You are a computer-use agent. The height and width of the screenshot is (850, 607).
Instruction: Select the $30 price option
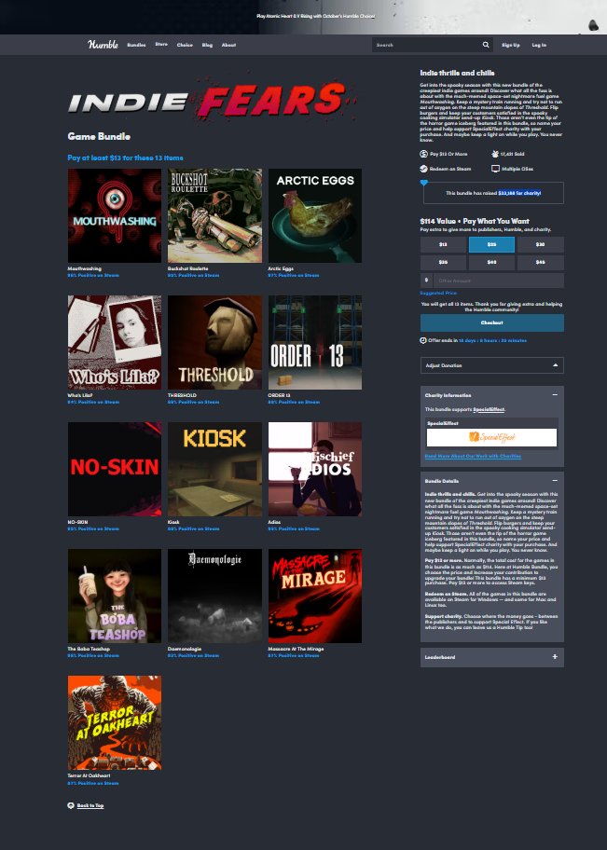coord(540,244)
